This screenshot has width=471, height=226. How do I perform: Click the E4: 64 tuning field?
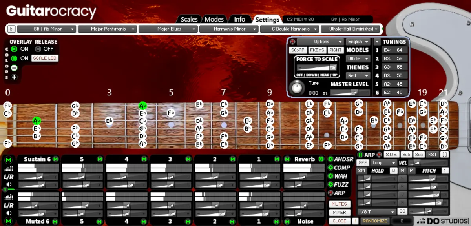pos(394,50)
